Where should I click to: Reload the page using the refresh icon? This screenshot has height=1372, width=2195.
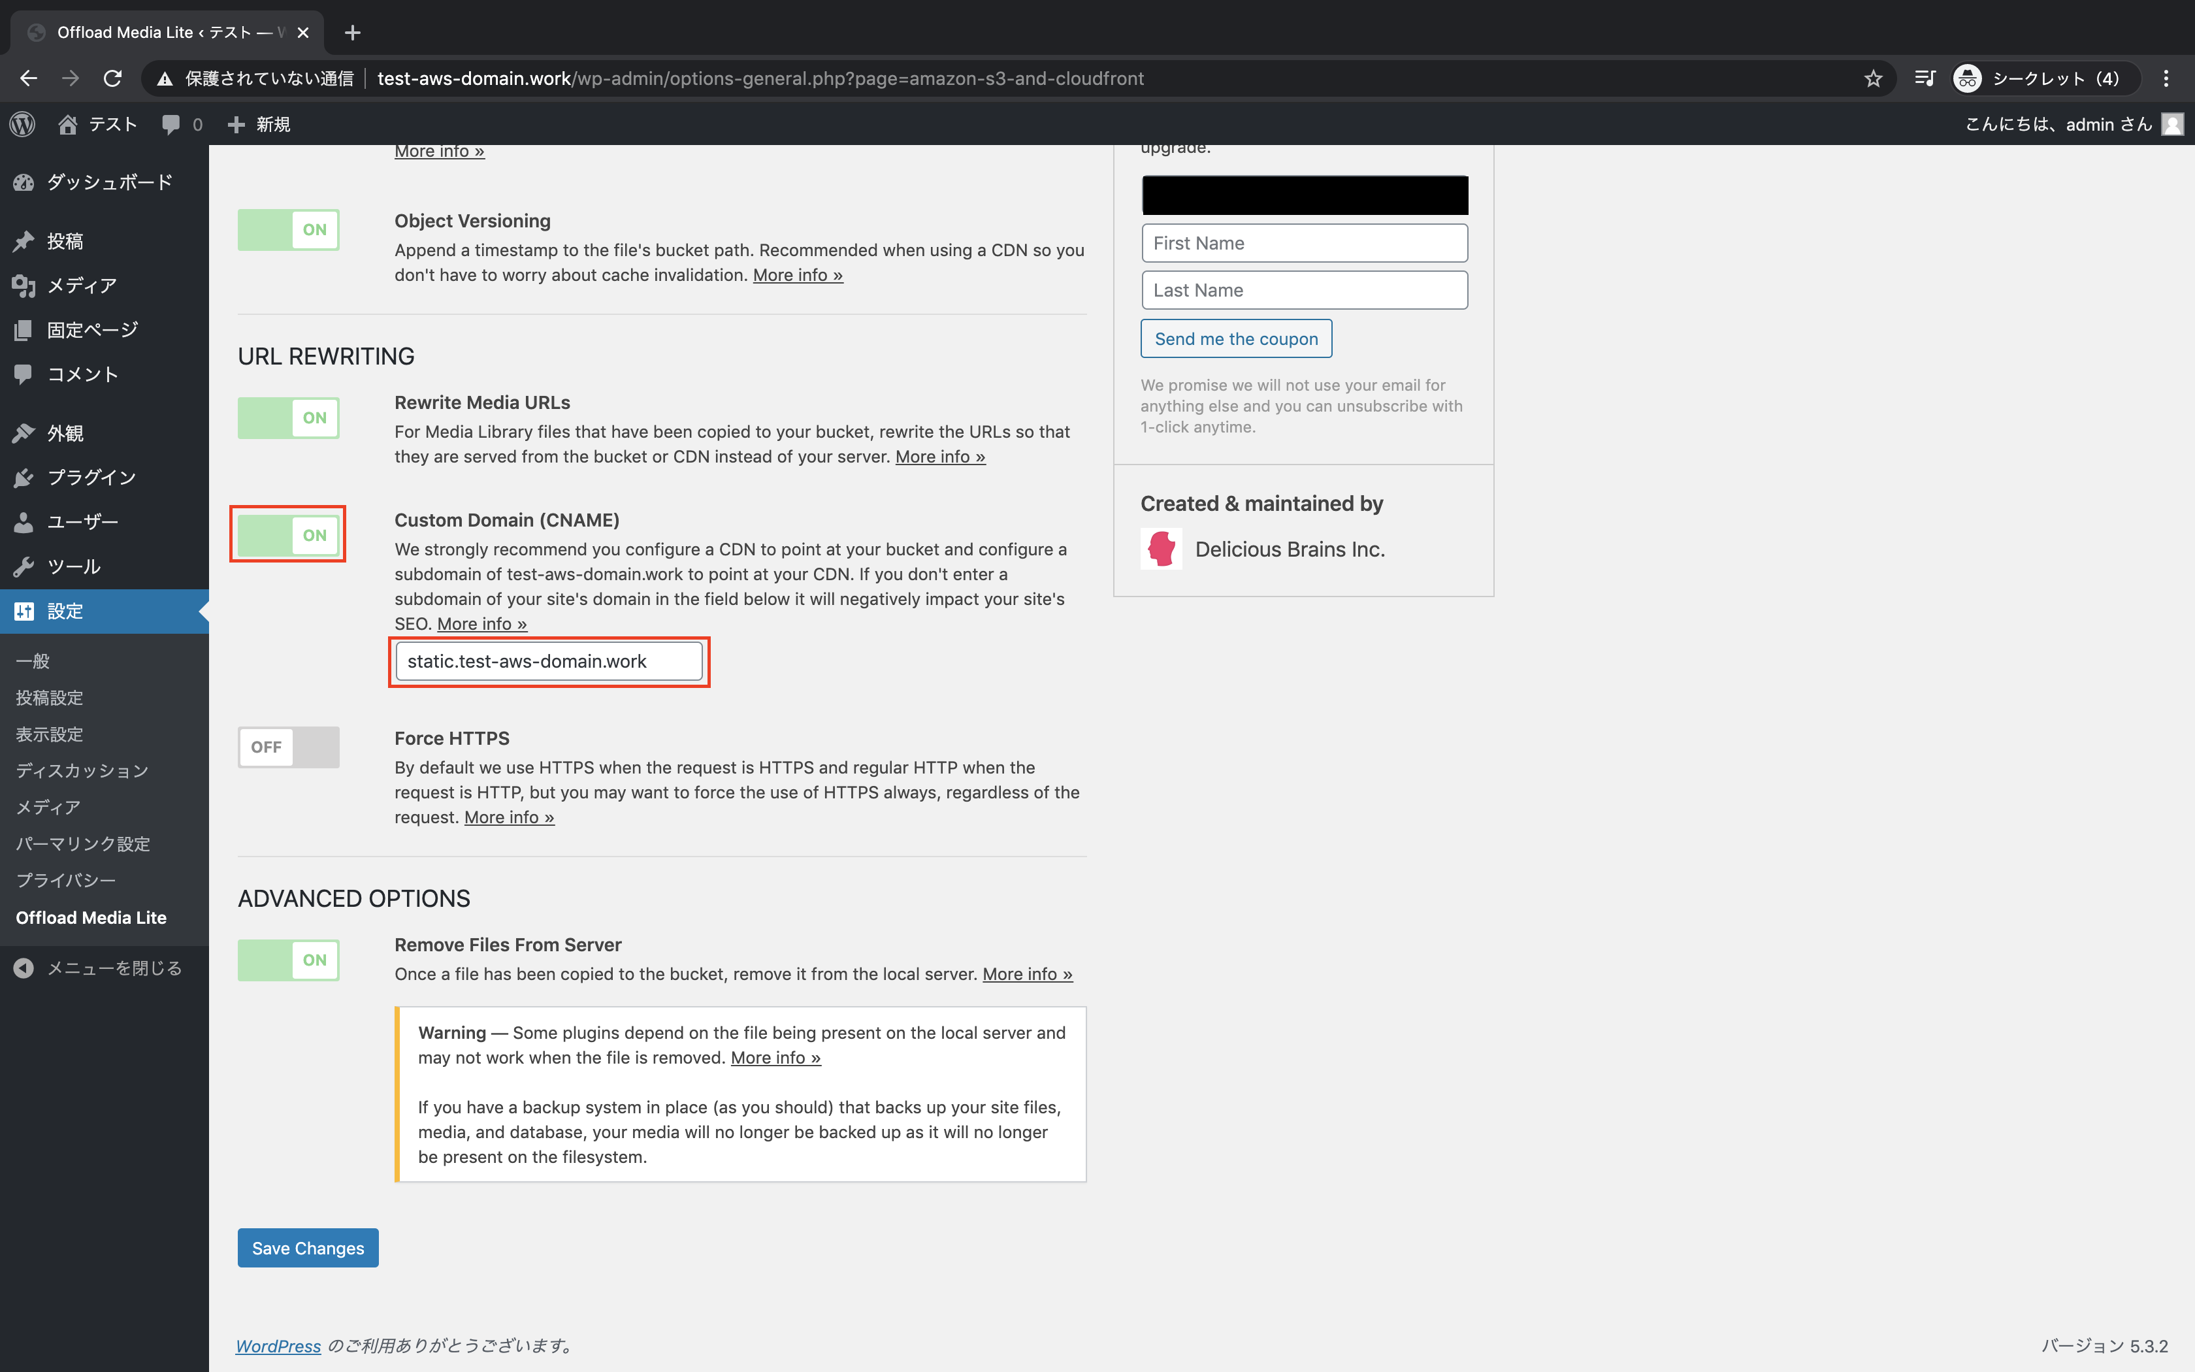point(112,79)
